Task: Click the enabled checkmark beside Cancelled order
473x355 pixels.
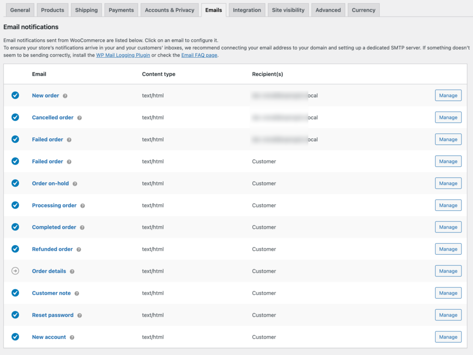Action: click(x=15, y=117)
